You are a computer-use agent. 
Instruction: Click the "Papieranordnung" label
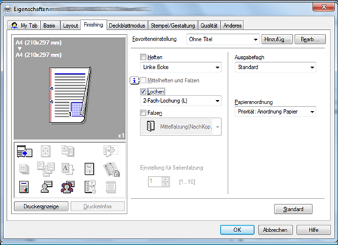tap(254, 102)
